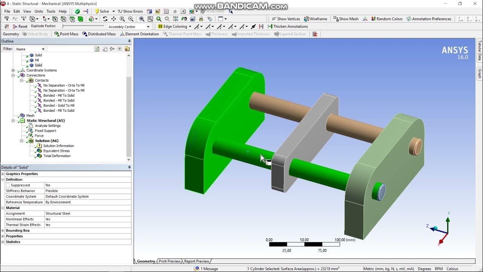Click the red report icon after Layered Section
Screen dimensions: 483x272
pyautogui.click(x=315, y=34)
